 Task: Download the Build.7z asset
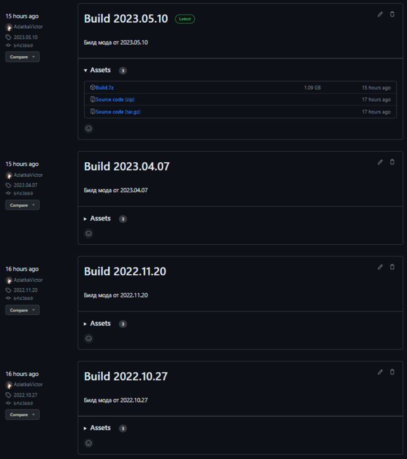104,88
